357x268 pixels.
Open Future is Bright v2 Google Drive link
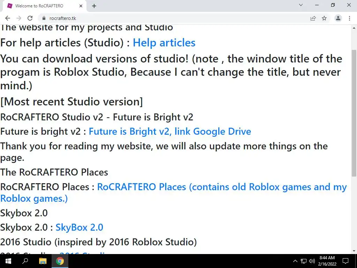click(170, 132)
